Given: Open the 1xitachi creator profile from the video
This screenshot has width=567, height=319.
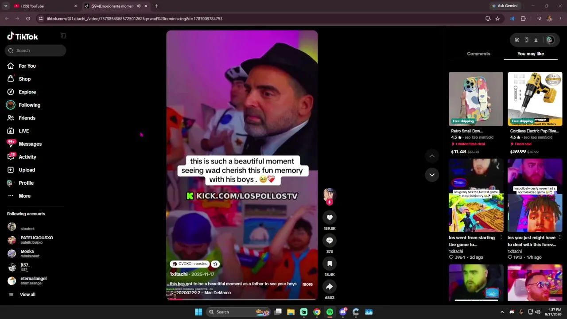Looking at the screenshot, I should (179, 274).
